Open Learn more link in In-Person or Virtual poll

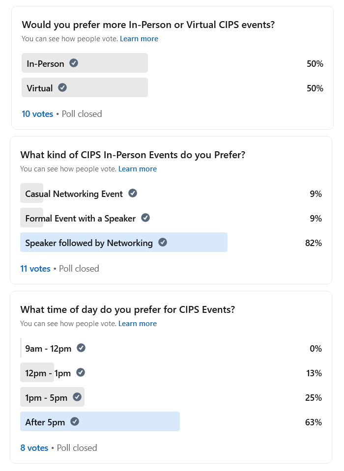click(x=139, y=39)
